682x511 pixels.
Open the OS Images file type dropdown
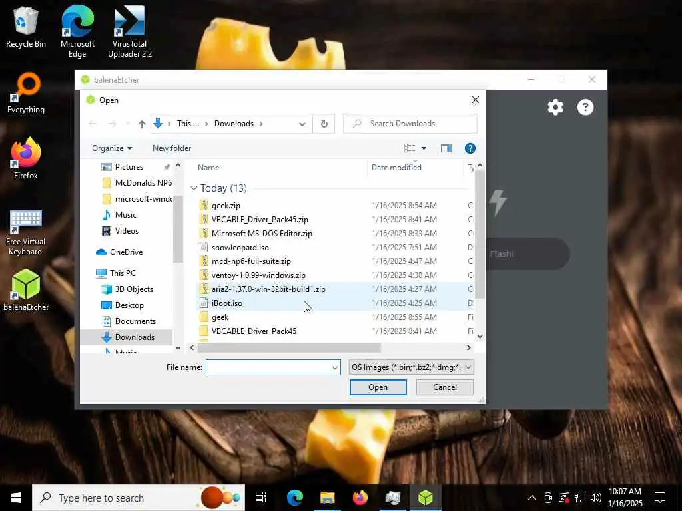pos(411,367)
